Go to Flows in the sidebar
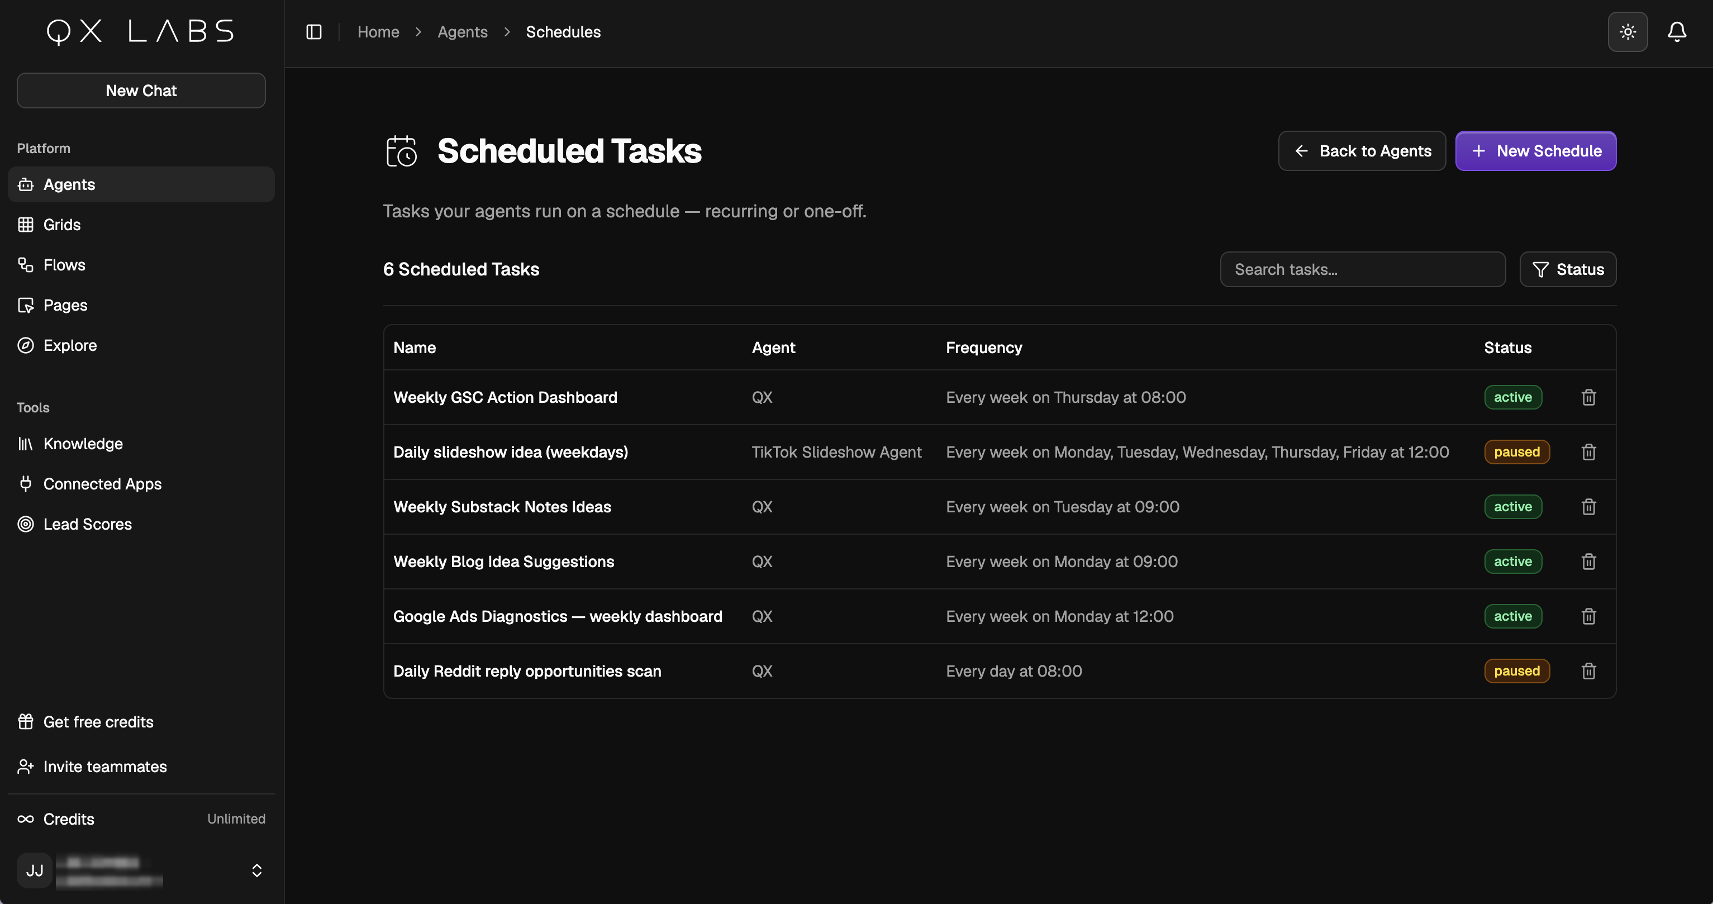 [141, 265]
